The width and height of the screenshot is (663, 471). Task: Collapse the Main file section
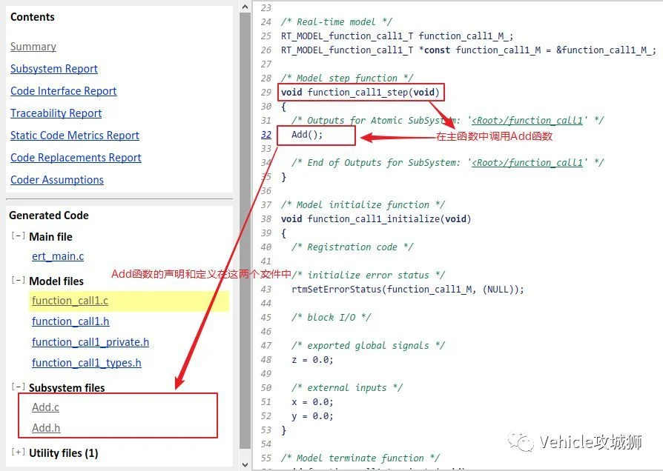[x=18, y=235]
